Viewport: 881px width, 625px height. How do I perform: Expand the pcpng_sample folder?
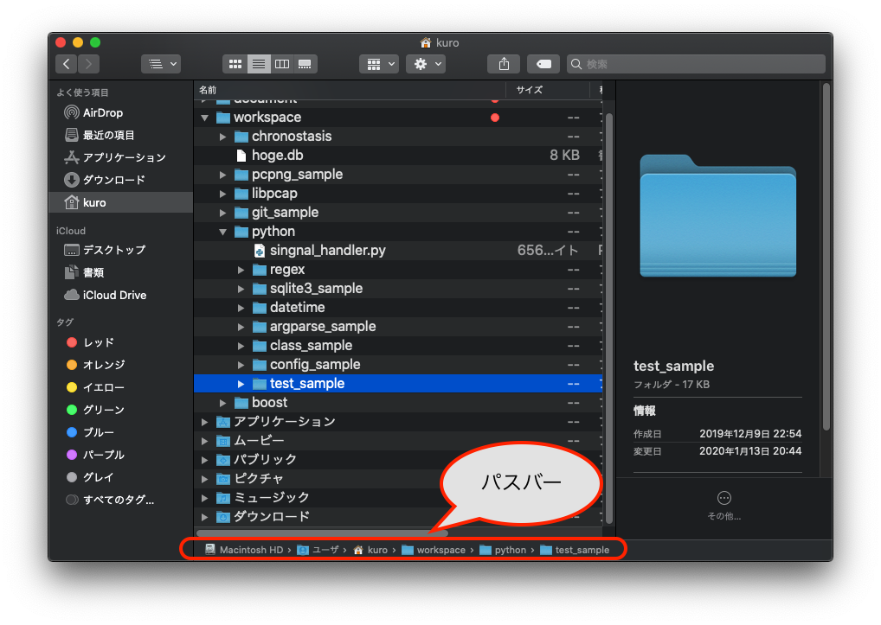click(223, 175)
